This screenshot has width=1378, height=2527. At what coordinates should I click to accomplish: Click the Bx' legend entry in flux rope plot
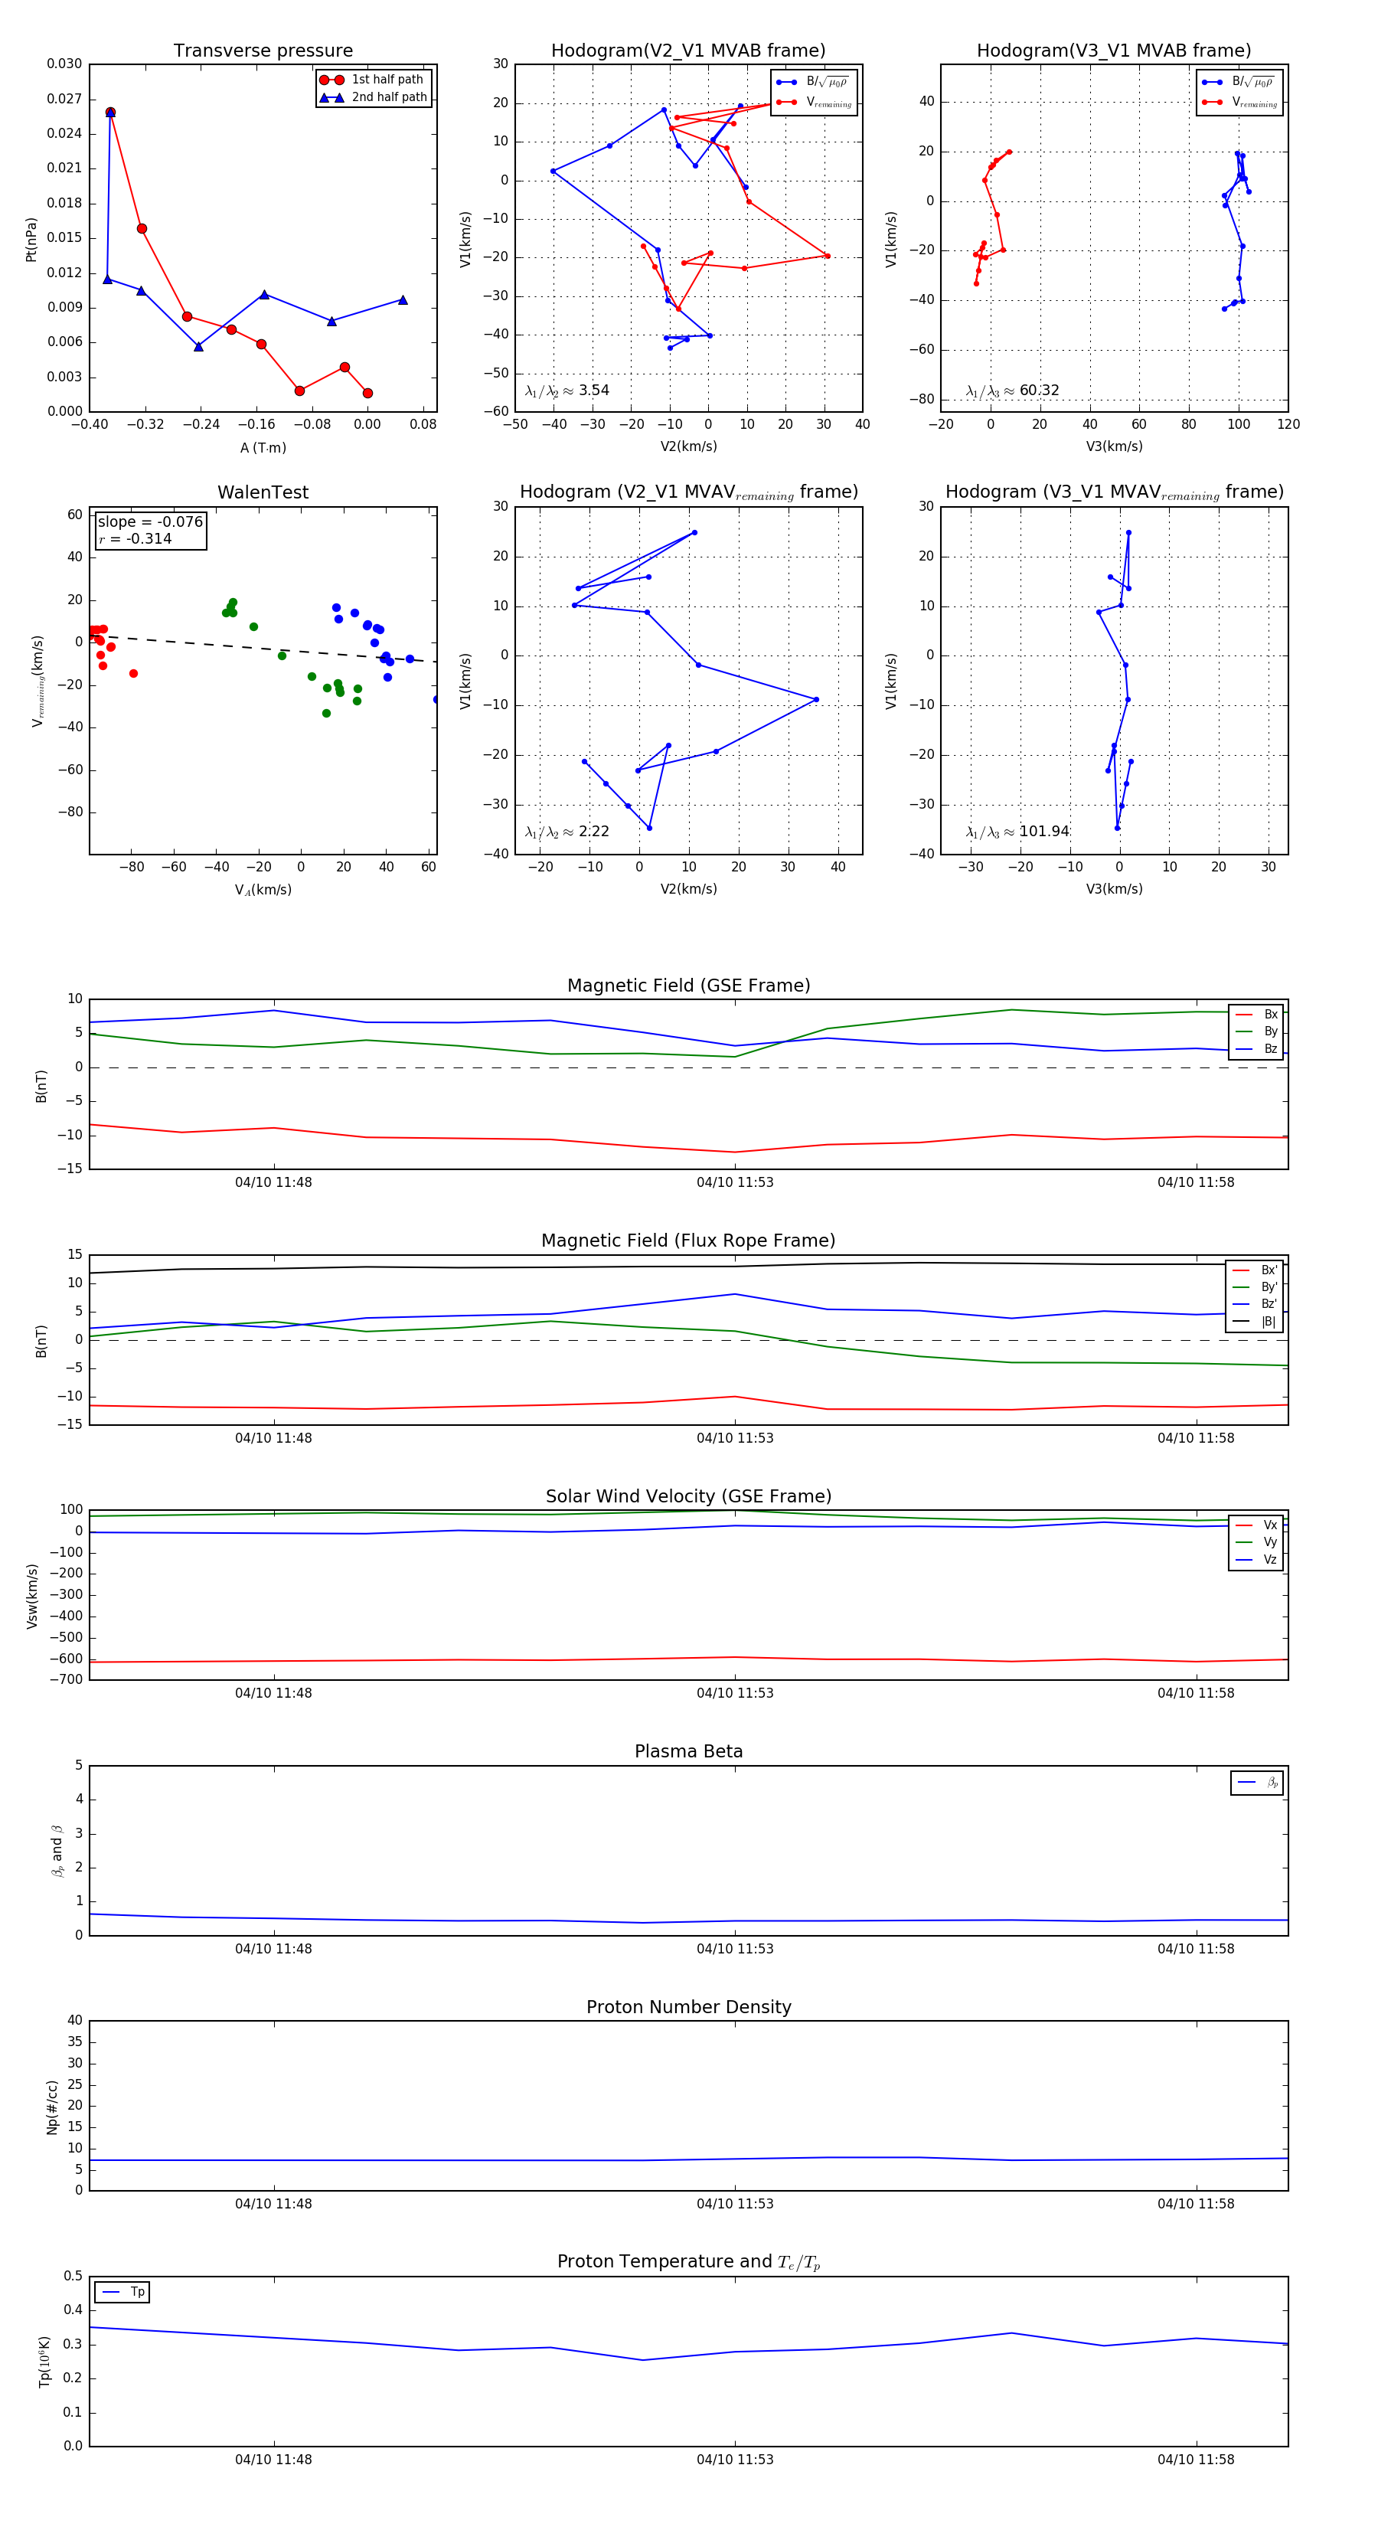1255,1270
